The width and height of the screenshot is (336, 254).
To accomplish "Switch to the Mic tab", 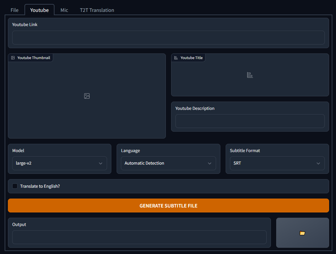I will [x=64, y=10].
